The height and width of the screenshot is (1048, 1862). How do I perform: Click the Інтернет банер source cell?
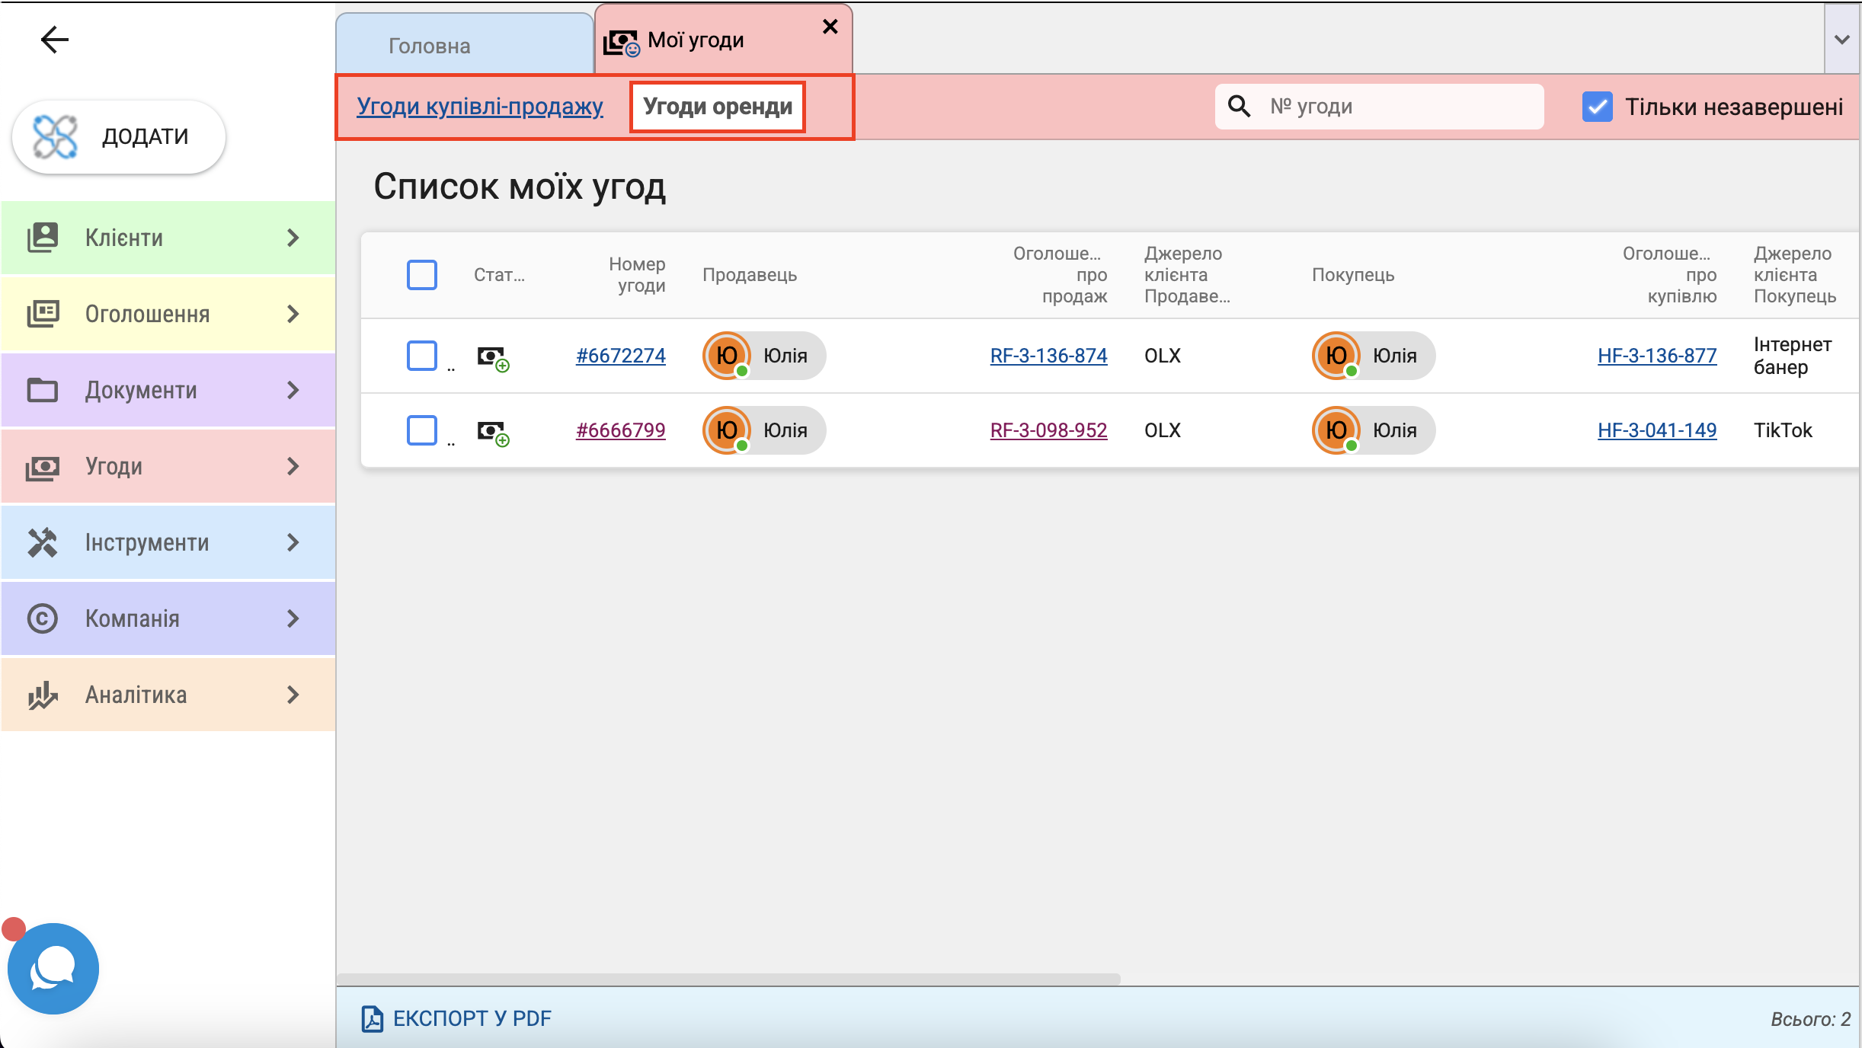tap(1793, 356)
